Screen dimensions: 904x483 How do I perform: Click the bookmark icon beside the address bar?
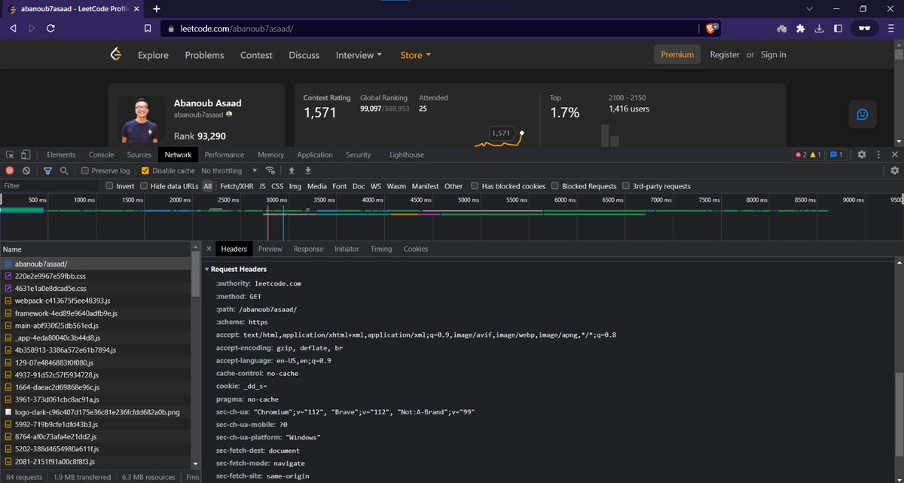point(148,29)
